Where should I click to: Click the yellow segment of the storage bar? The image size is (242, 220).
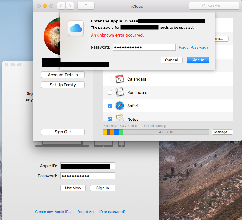coord(105,132)
